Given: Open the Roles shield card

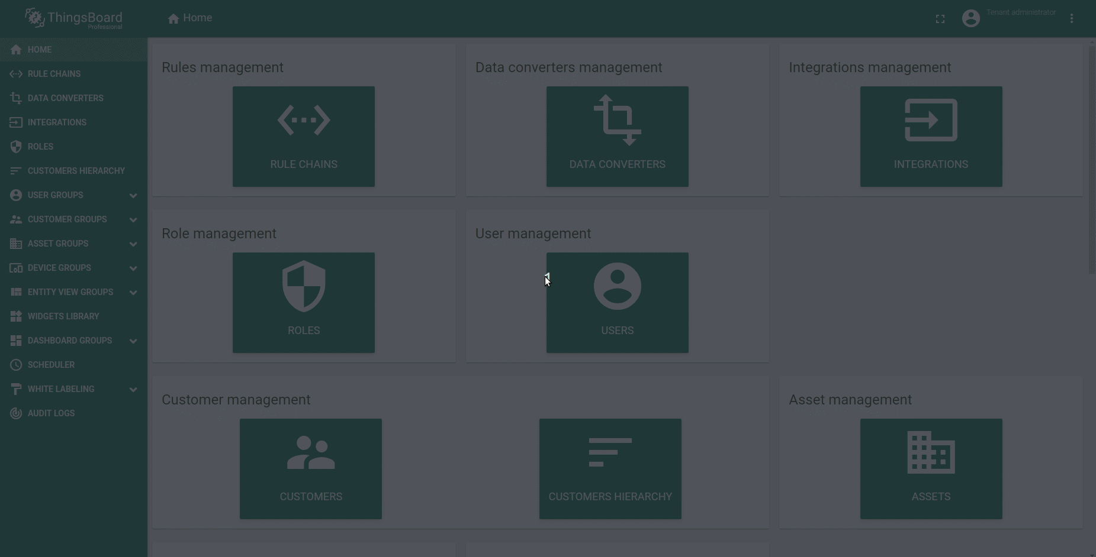Looking at the screenshot, I should [x=303, y=303].
